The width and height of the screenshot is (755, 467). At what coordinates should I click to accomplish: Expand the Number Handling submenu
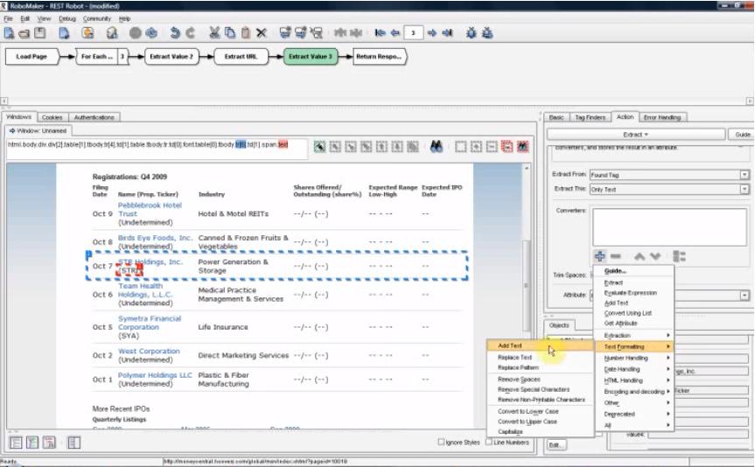coord(634,358)
